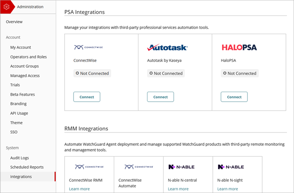Screen dimensions: 294x193
Task: Click the HaloPSA Not Connected status badge
Action: pyautogui.click(x=240, y=73)
